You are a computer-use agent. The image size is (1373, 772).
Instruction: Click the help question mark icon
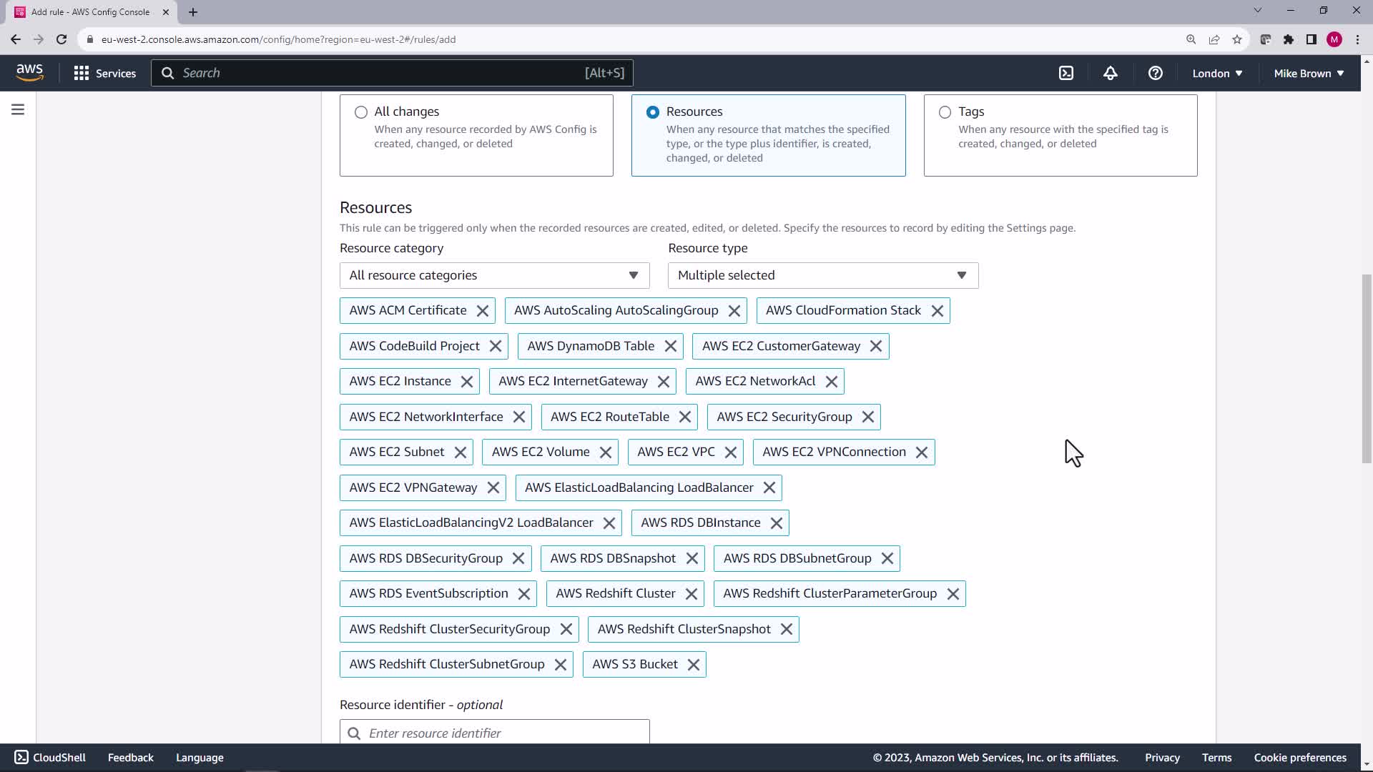(x=1155, y=73)
